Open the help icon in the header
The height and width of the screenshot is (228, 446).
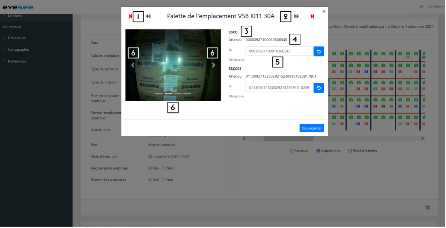[x=422, y=7]
